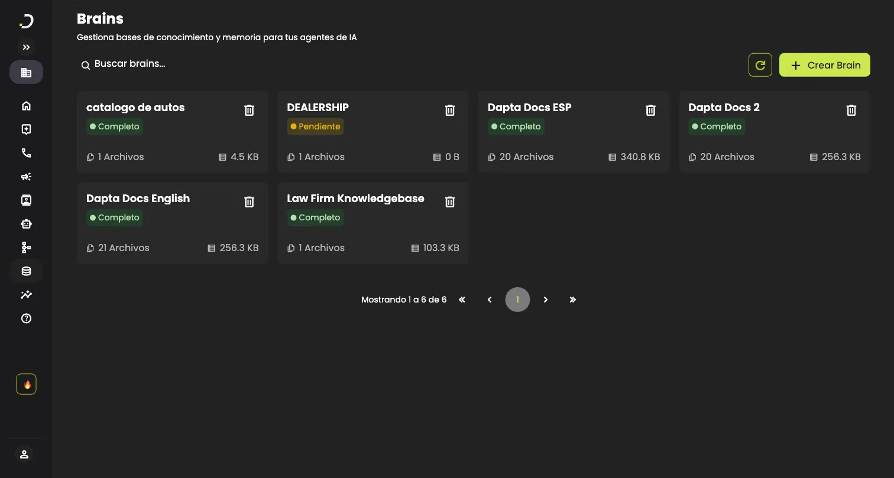Open the user profile icon
The image size is (894, 478).
click(x=24, y=454)
